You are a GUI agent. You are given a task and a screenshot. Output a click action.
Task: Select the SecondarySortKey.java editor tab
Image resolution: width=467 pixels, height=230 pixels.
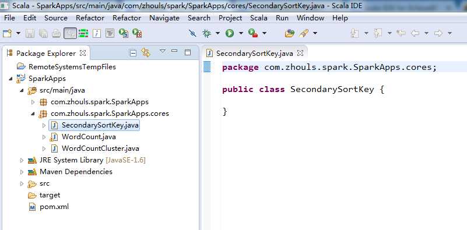click(255, 53)
